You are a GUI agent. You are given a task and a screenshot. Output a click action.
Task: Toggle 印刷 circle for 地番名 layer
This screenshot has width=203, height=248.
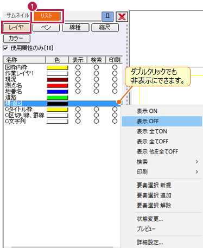tap(115, 91)
